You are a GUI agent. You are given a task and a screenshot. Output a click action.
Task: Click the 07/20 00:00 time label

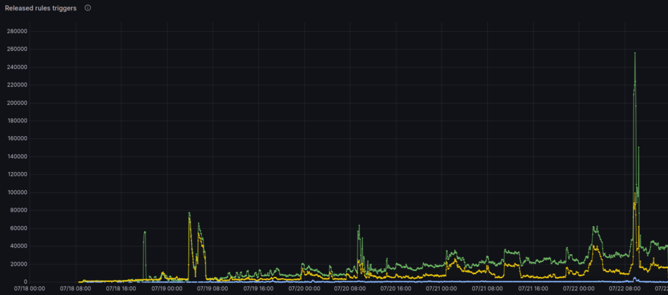(305, 288)
